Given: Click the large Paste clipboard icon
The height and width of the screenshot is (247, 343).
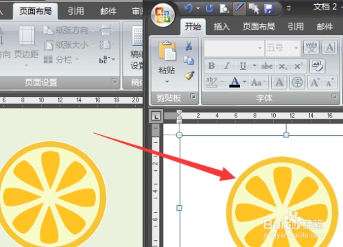Looking at the screenshot, I should click(x=167, y=51).
